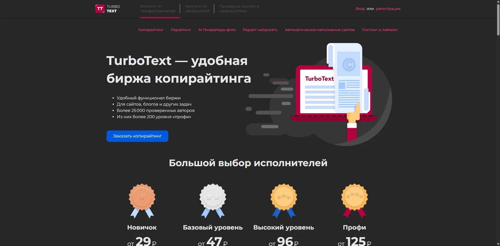The image size is (500, 246).
Task: Click the TURBO TEXT brand name
Action: pyautogui.click(x=113, y=9)
